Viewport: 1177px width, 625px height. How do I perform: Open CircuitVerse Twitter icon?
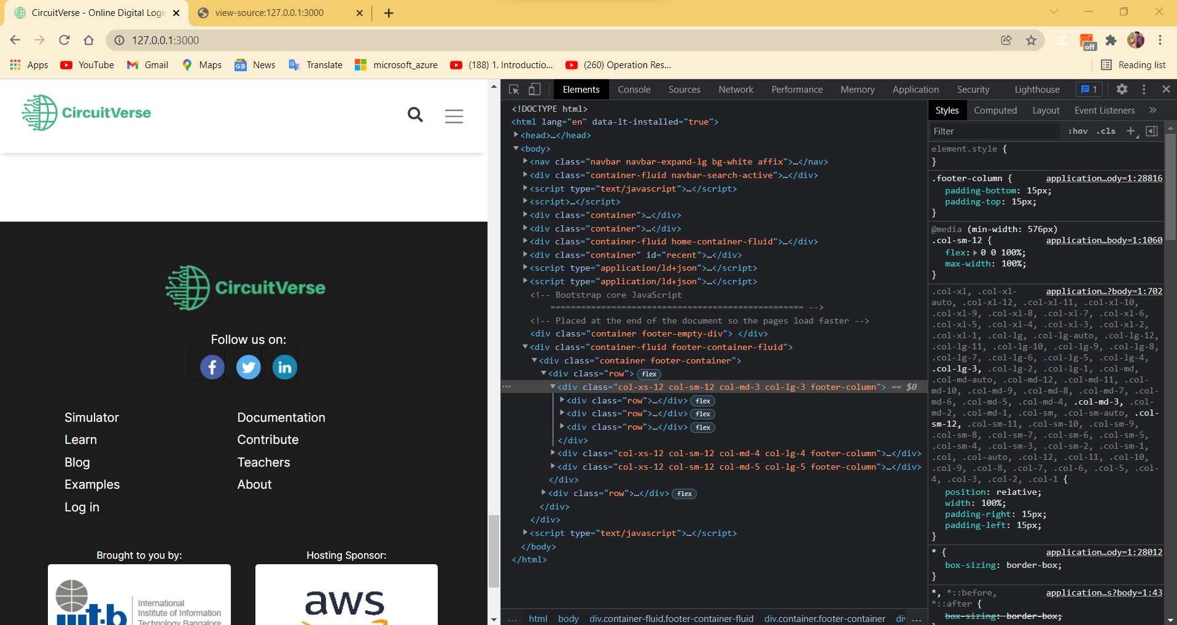(x=248, y=367)
